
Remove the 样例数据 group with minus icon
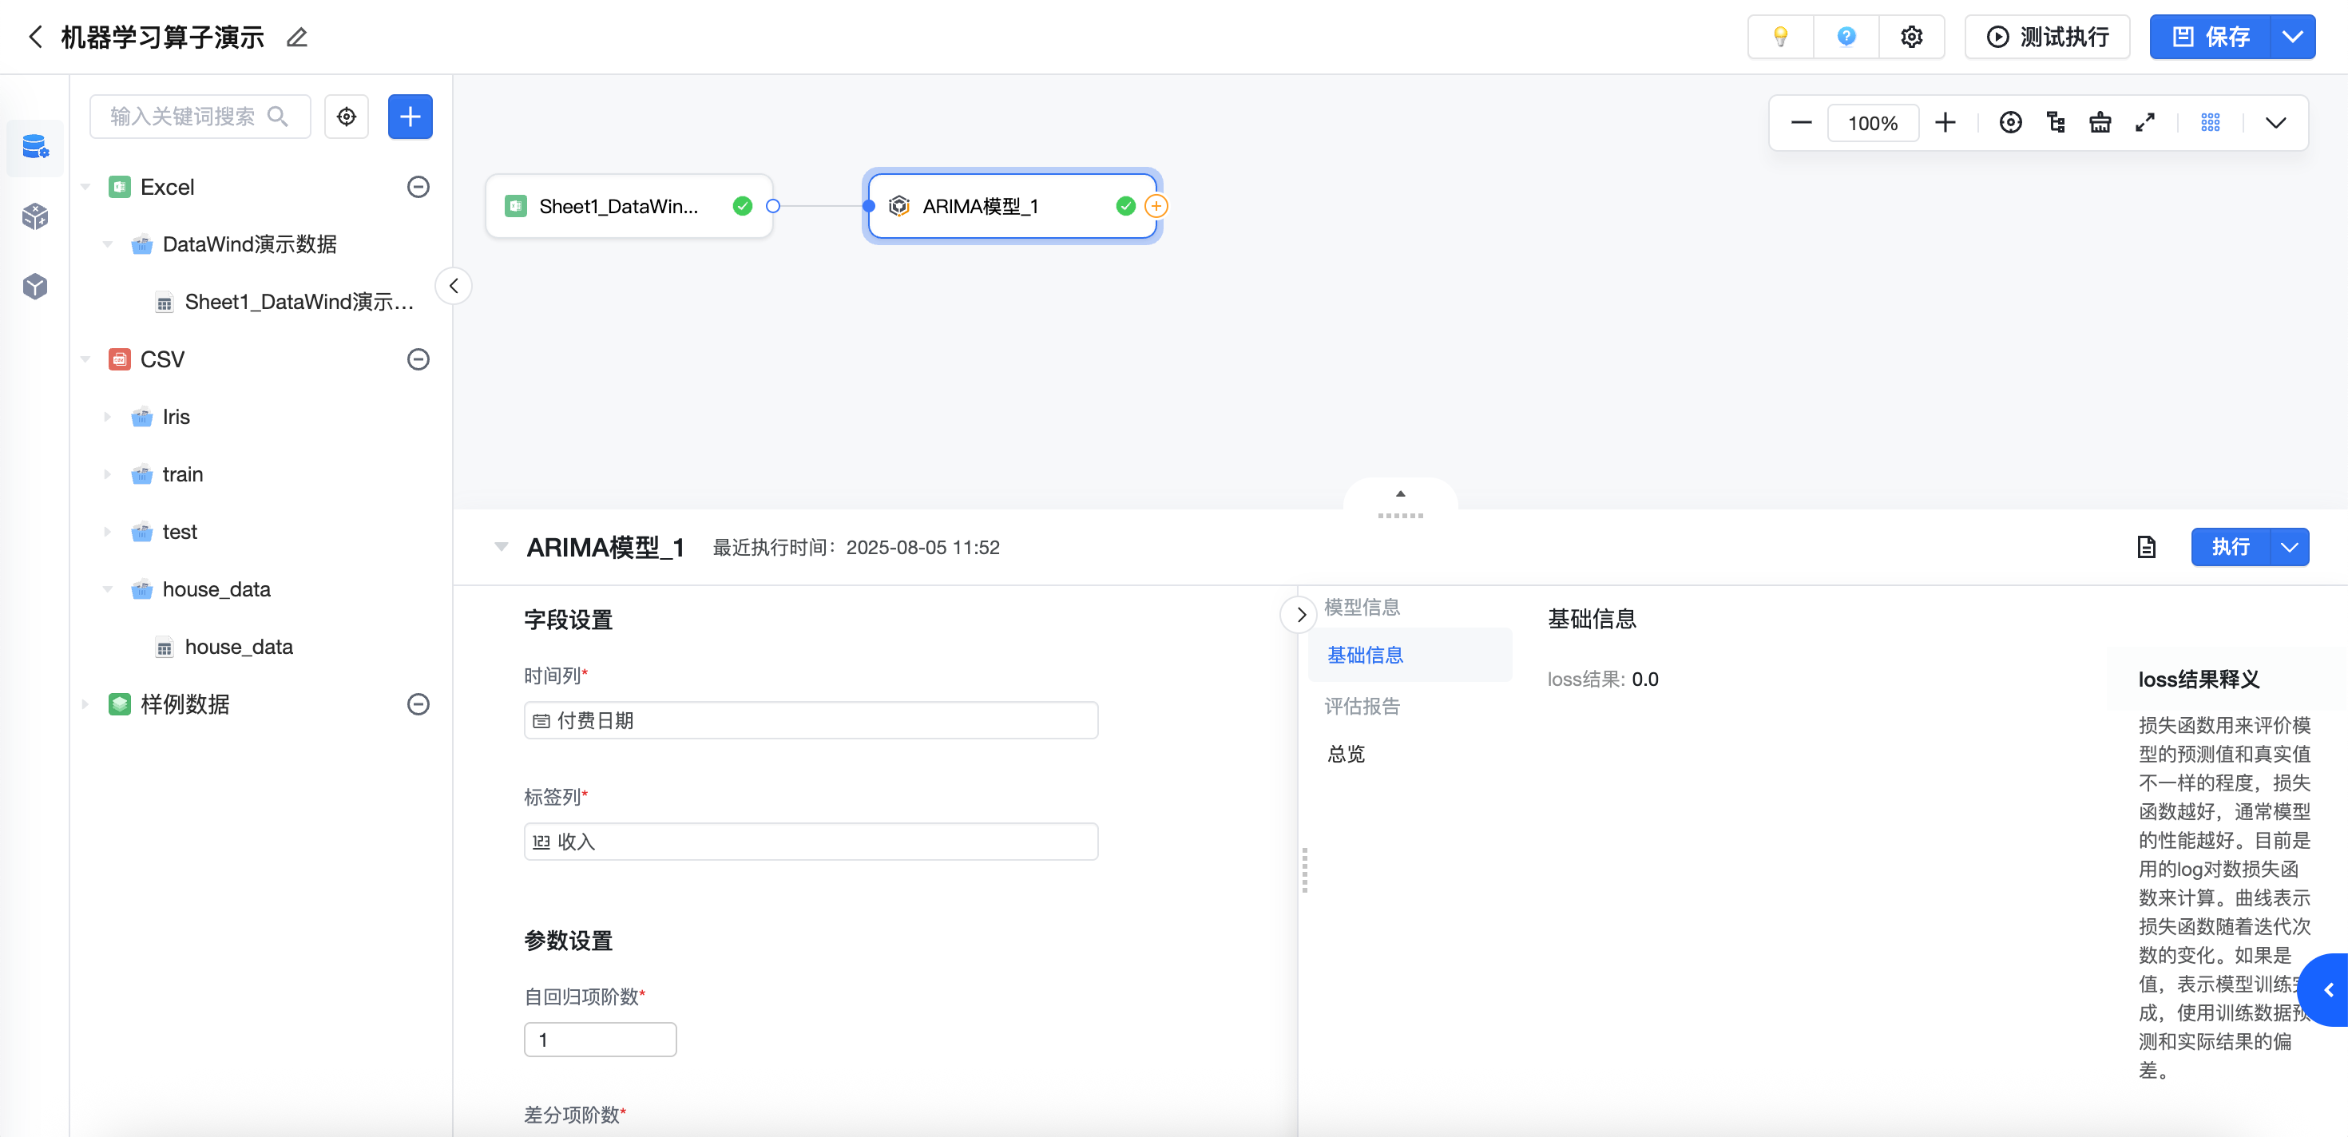[418, 704]
